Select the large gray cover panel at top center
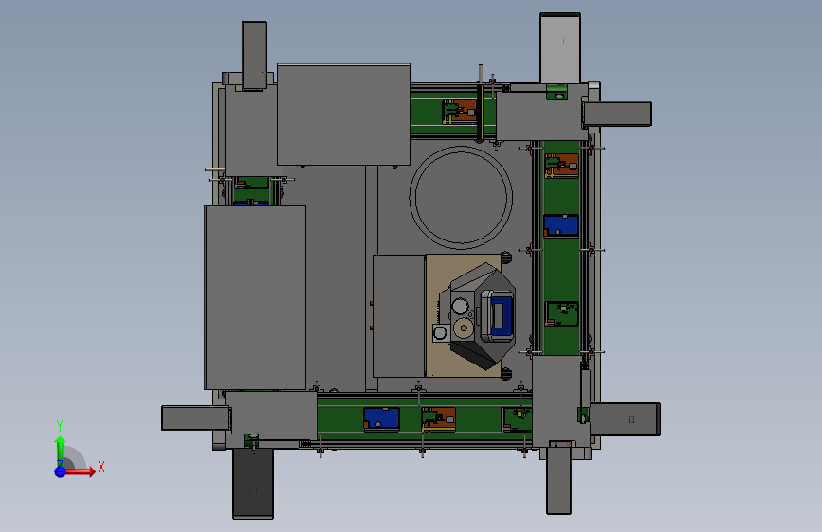The width and height of the screenshot is (822, 532). [344, 115]
